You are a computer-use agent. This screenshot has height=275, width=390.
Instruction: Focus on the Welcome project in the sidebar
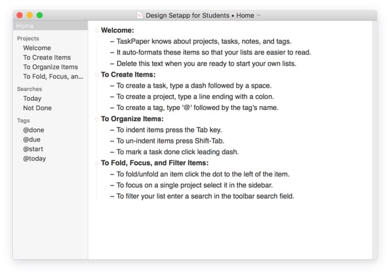click(37, 48)
